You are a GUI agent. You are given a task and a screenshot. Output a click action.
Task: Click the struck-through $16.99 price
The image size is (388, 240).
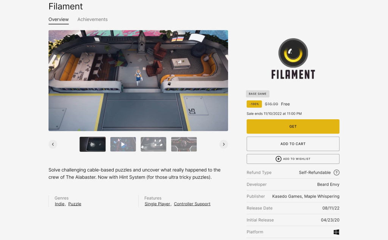pyautogui.click(x=271, y=104)
